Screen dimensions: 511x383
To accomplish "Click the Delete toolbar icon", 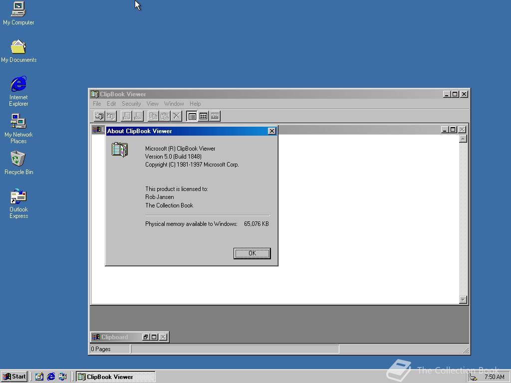I will 176,116.
